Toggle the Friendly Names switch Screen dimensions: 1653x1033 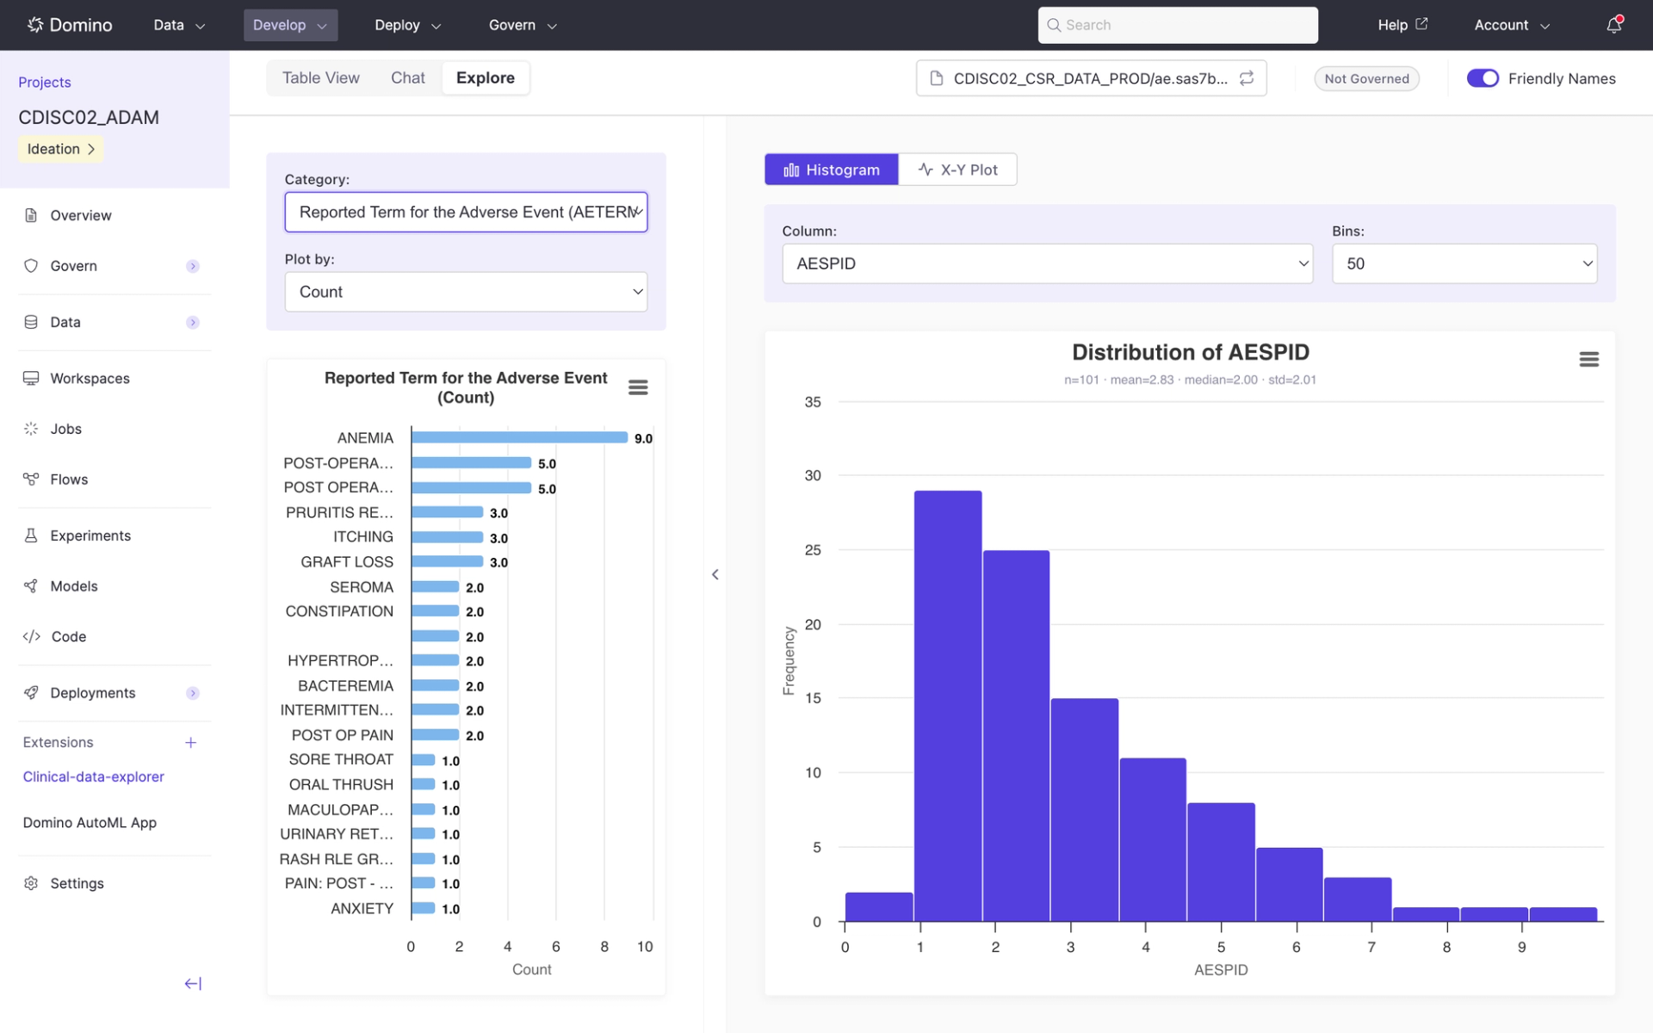[x=1483, y=78]
